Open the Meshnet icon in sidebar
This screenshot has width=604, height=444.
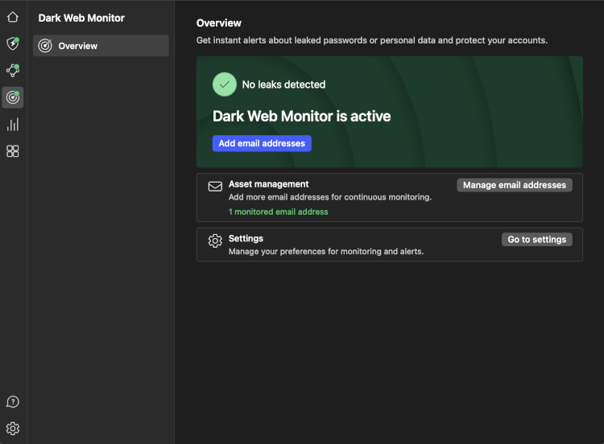pos(13,71)
